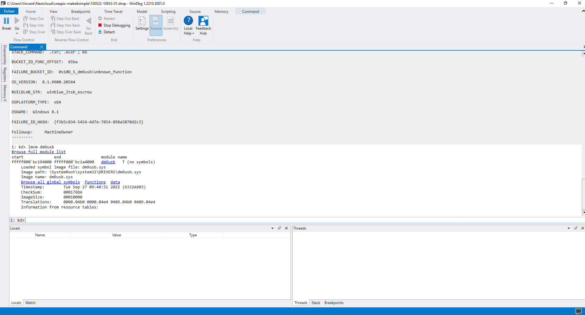Toggle Assembly mode preference
Image resolution: width=585 pixels, height=315 pixels.
click(171, 21)
